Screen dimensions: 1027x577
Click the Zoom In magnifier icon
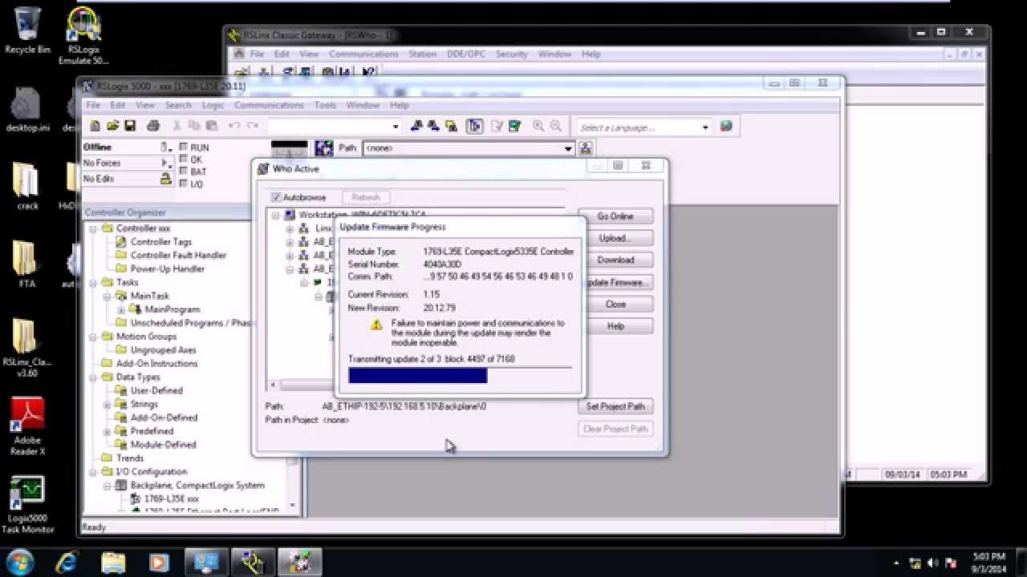[538, 126]
